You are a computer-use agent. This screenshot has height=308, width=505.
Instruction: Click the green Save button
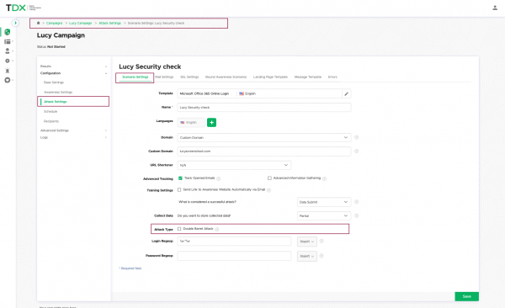(x=466, y=296)
